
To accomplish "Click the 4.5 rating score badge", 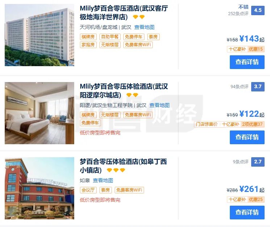I will [258, 10].
